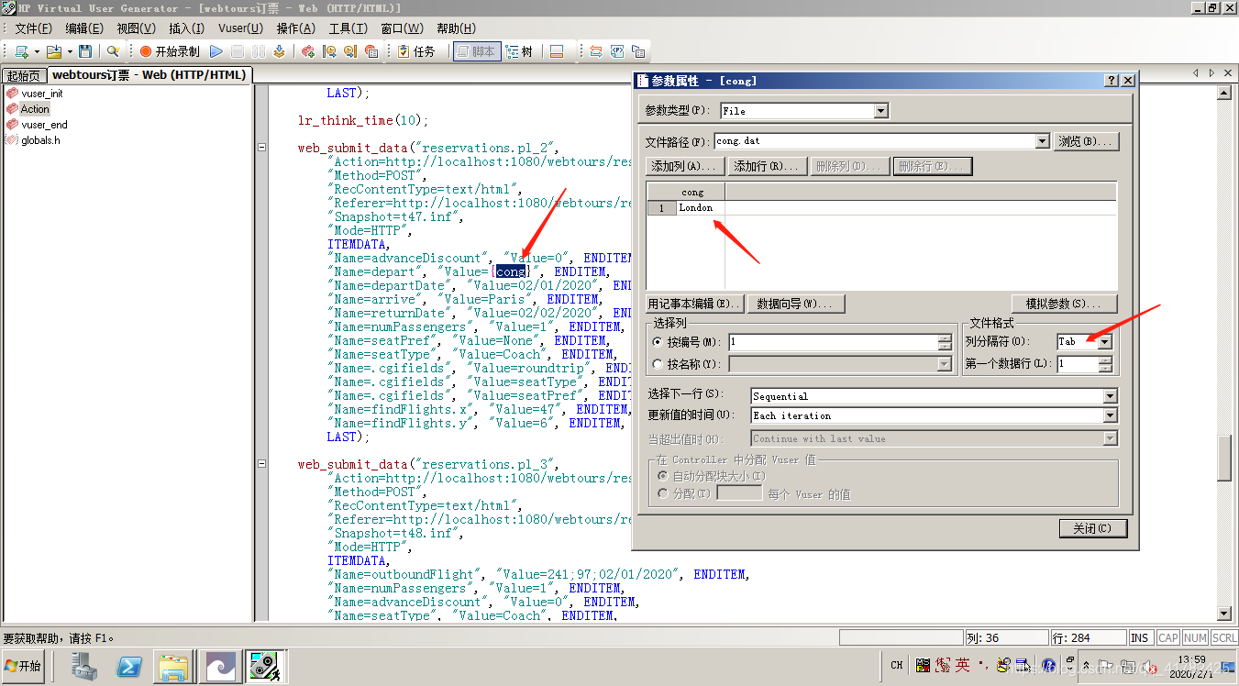Collapse the reservations.pl_3 code block
1239x686 pixels.
click(262, 464)
